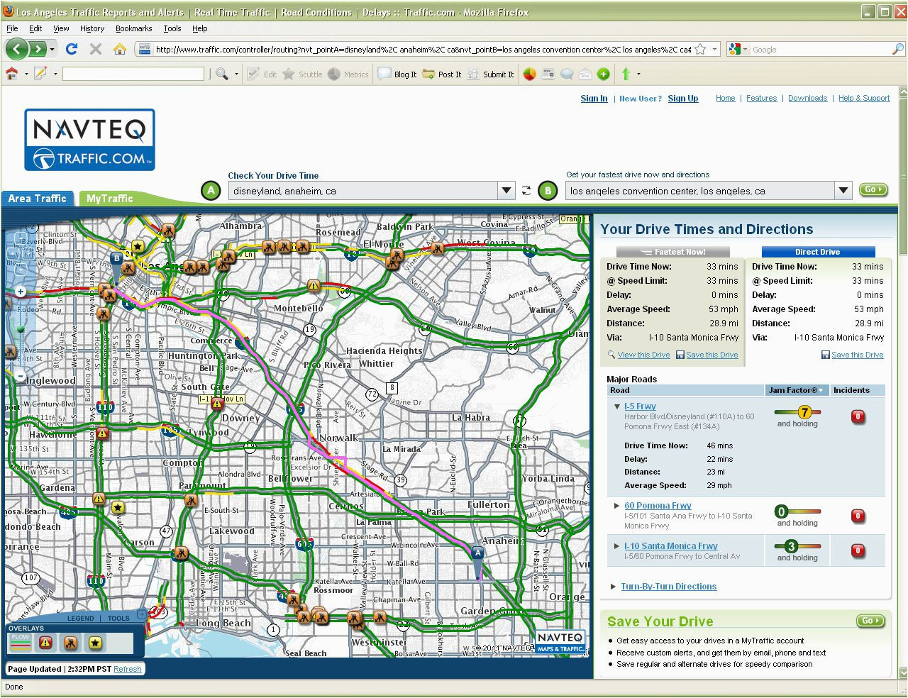
Task: Click the Blog It toolbar button
Action: [397, 74]
